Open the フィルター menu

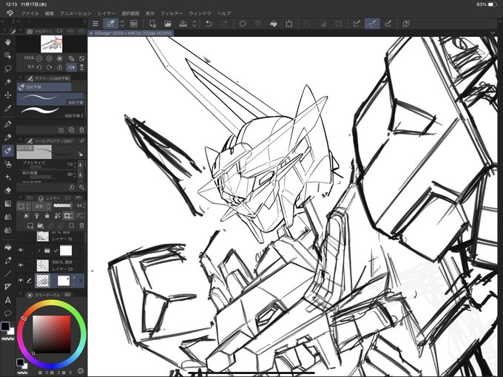172,13
